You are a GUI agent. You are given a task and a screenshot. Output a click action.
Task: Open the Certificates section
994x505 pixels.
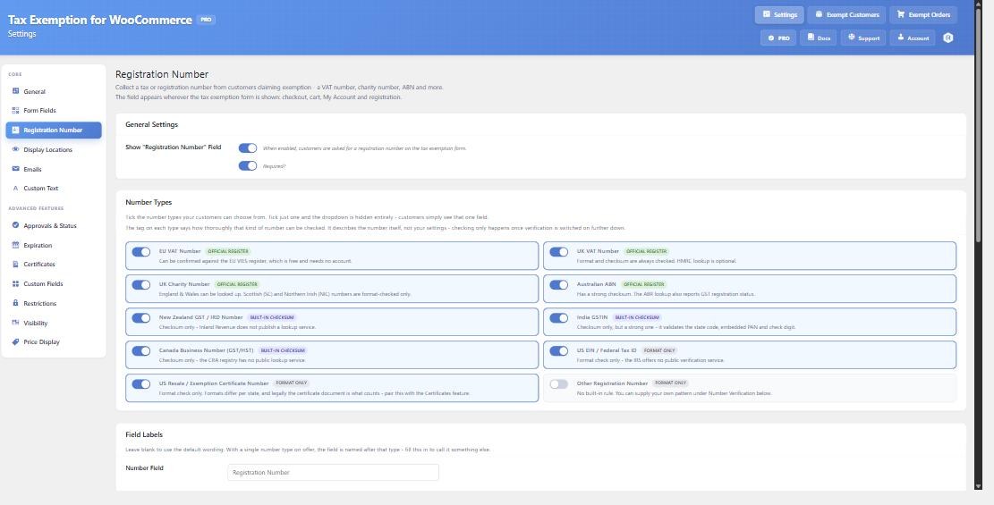pos(54,265)
